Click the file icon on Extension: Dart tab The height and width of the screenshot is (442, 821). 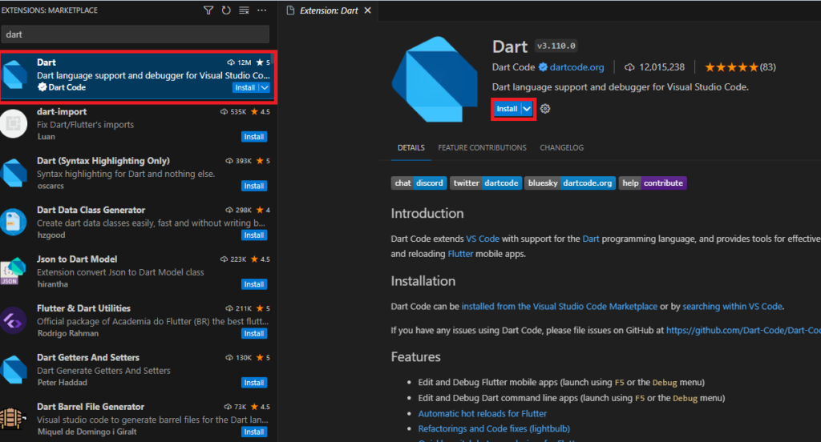pos(290,10)
